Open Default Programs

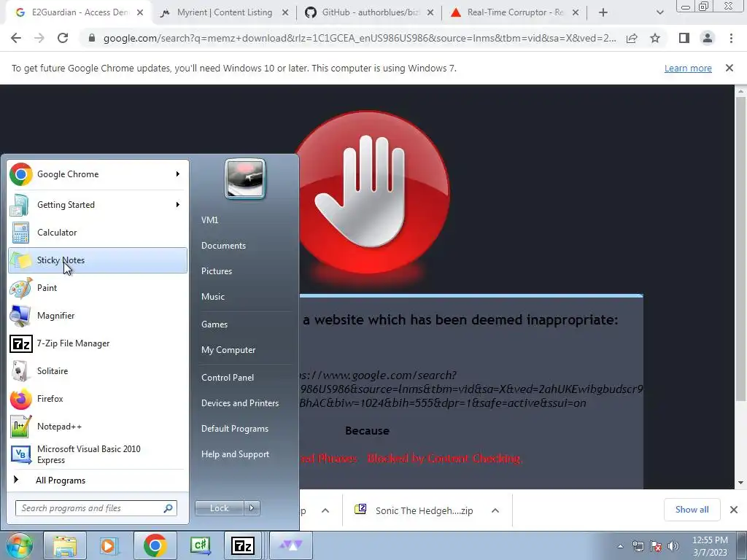click(234, 429)
